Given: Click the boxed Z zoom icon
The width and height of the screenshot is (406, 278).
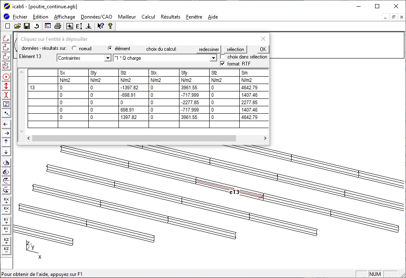Looking at the screenshot, I should [x=6, y=104].
